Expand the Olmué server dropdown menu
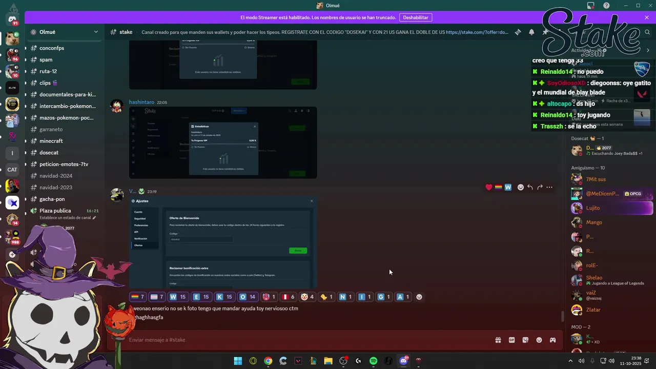This screenshot has height=369, width=656. click(x=96, y=32)
